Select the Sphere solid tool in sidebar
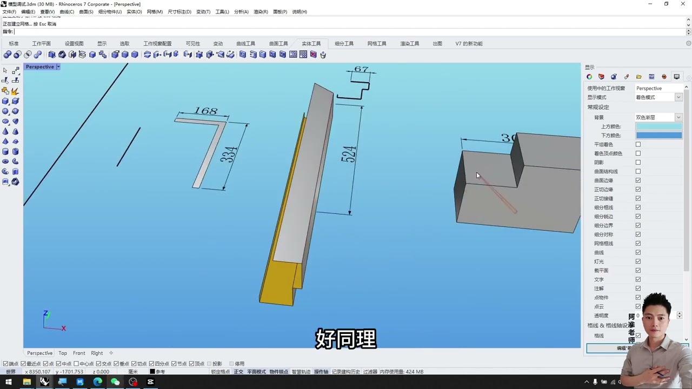This screenshot has height=389, width=692. click(5, 111)
